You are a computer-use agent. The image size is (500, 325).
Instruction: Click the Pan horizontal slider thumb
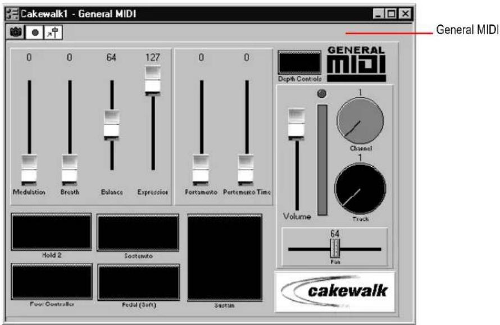[335, 249]
